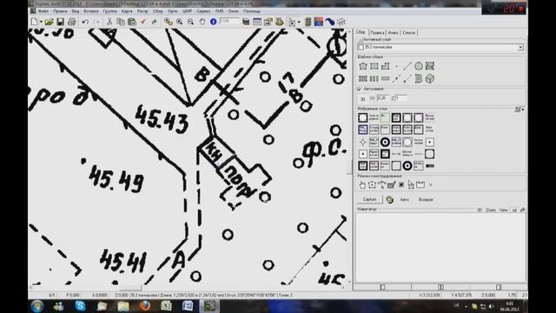556x313 pixels.
Task: Open the Вставка menu
Action: click(91, 11)
